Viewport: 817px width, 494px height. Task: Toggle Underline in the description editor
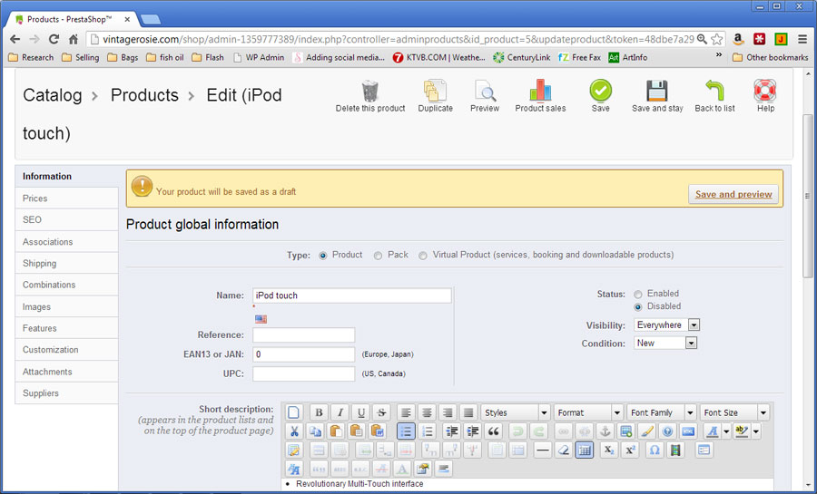(360, 412)
